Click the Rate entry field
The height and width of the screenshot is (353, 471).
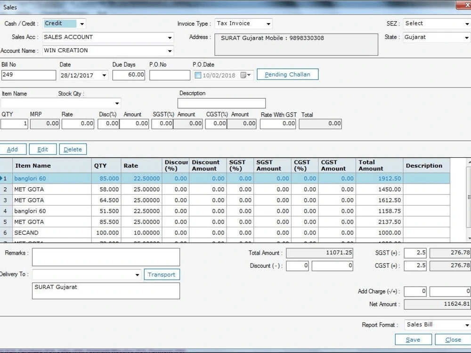coord(78,124)
